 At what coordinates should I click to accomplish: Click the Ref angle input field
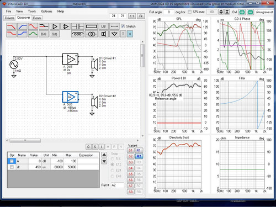[168, 12]
